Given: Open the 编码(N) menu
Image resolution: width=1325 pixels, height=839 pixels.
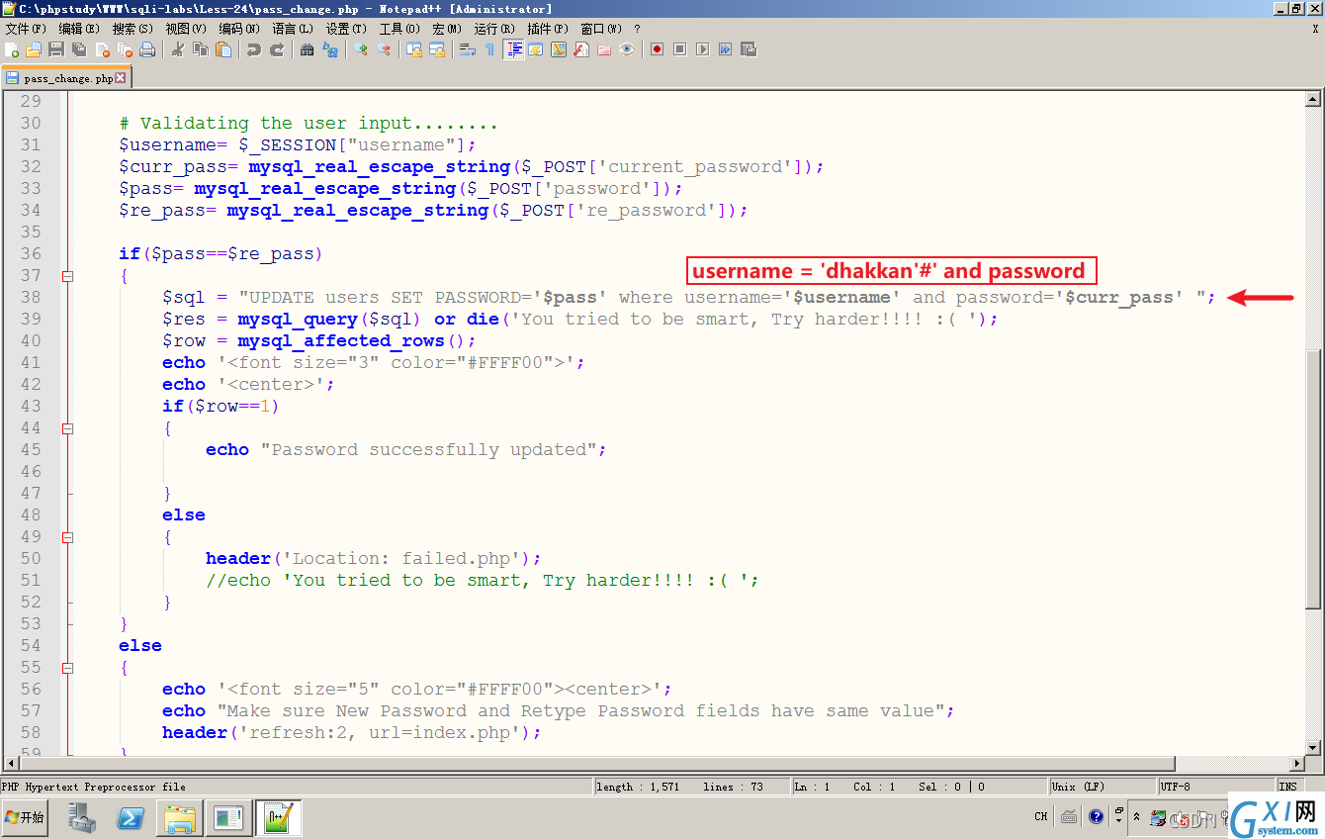Looking at the screenshot, I should (239, 29).
